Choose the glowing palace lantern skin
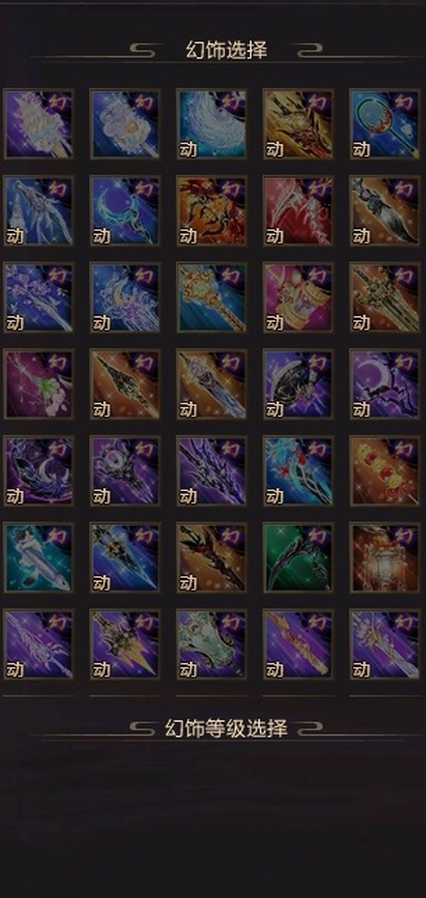426x898 pixels. [385, 557]
